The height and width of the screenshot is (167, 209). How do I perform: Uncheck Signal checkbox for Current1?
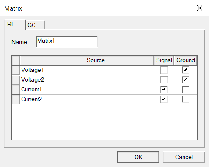[x=164, y=90]
